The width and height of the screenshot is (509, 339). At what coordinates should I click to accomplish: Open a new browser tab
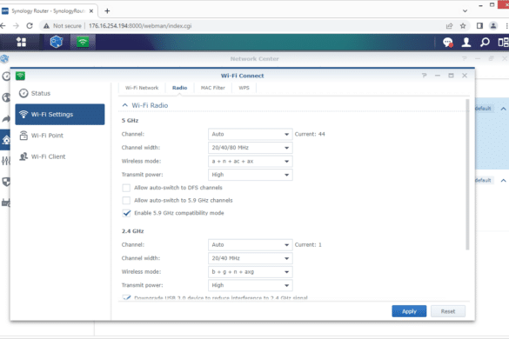[x=107, y=11]
